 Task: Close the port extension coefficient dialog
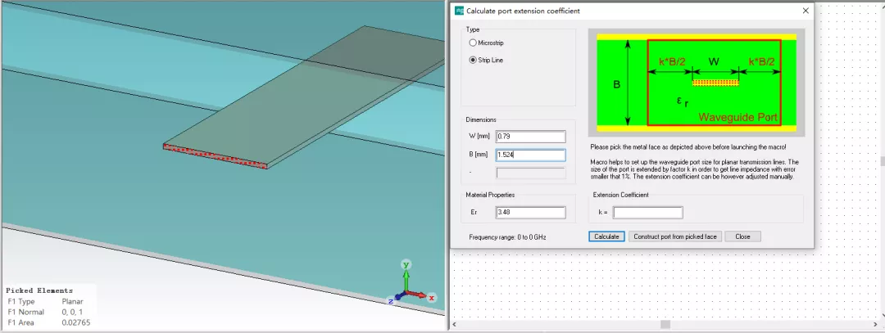(x=806, y=11)
